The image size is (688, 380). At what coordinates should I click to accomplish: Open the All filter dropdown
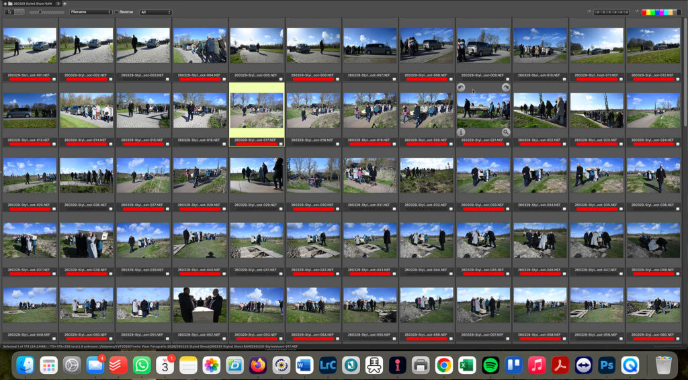pyautogui.click(x=155, y=12)
